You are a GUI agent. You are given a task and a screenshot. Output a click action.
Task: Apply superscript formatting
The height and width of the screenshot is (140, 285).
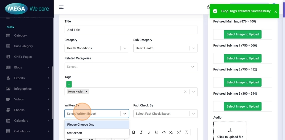point(179,132)
